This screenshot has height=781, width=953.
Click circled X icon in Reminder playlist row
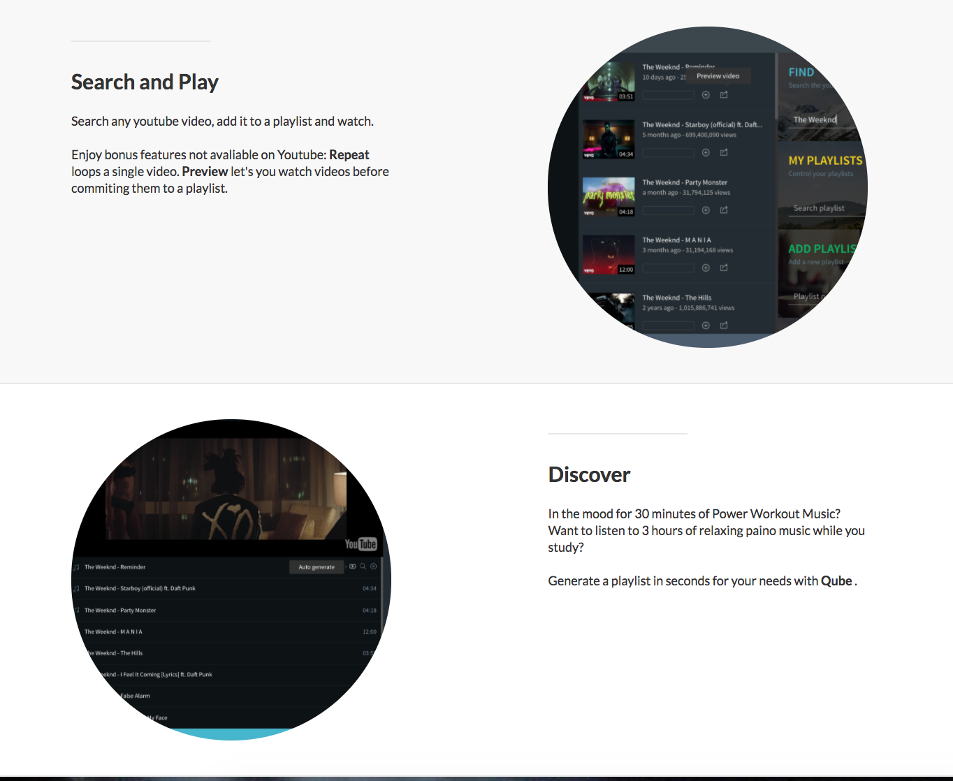pos(373,567)
